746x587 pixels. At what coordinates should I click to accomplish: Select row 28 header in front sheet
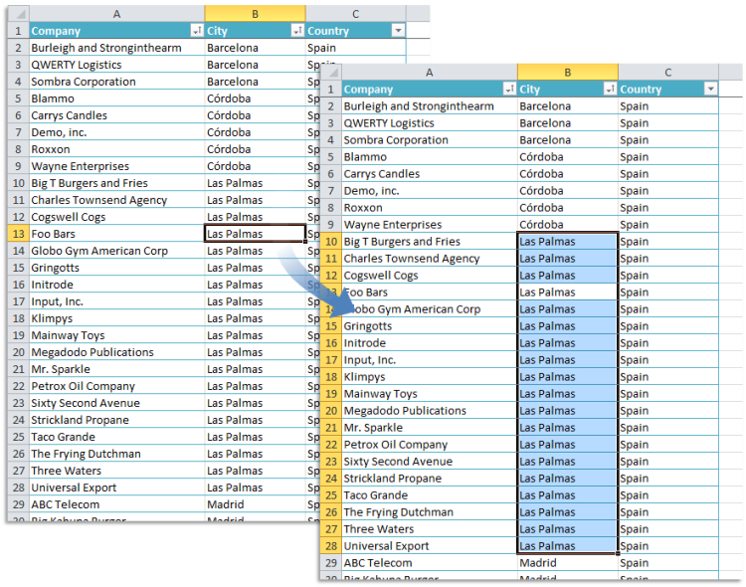[331, 545]
